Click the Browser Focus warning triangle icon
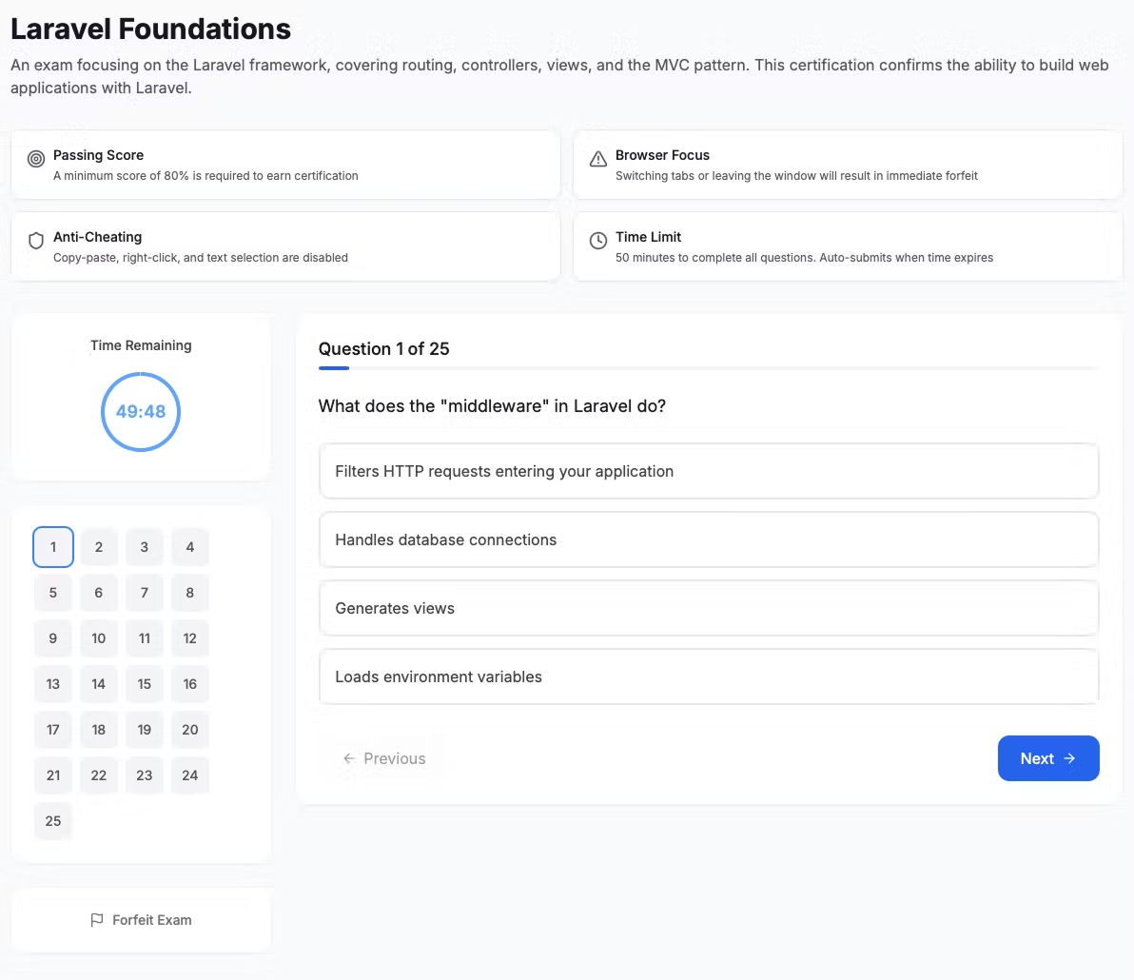This screenshot has width=1134, height=980. 598,159
